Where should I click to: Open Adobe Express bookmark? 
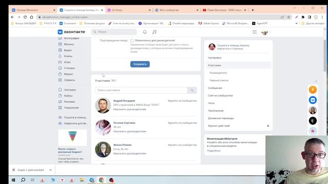(209, 24)
